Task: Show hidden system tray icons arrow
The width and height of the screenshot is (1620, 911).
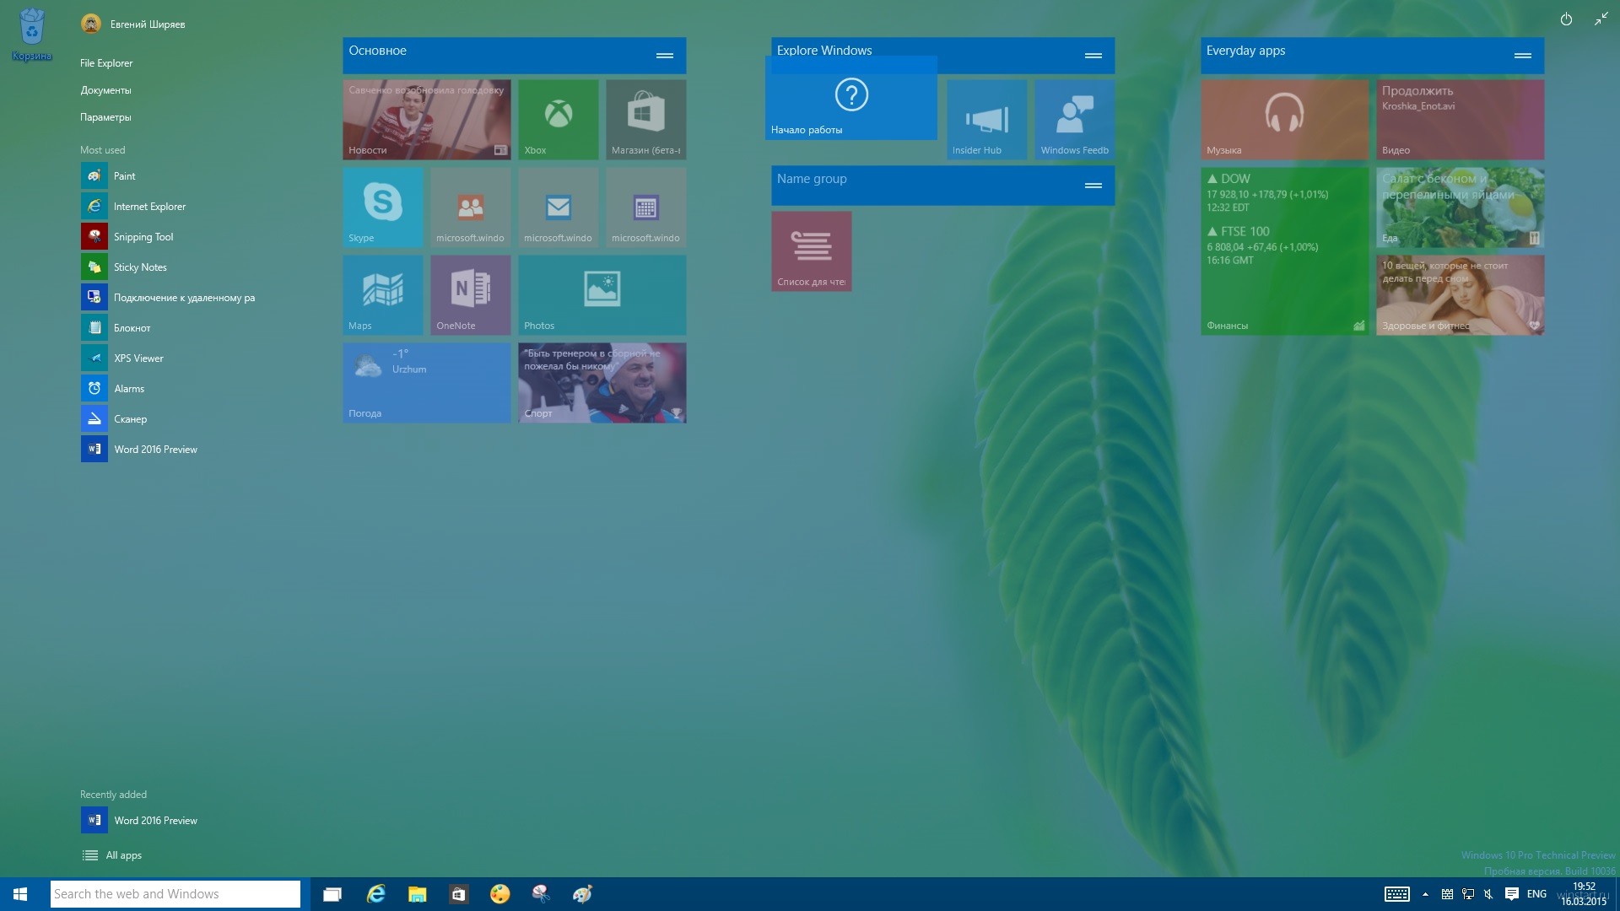Action: 1425,894
